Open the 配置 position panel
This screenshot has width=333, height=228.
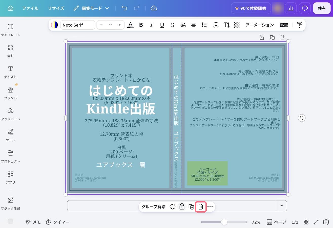(284, 25)
